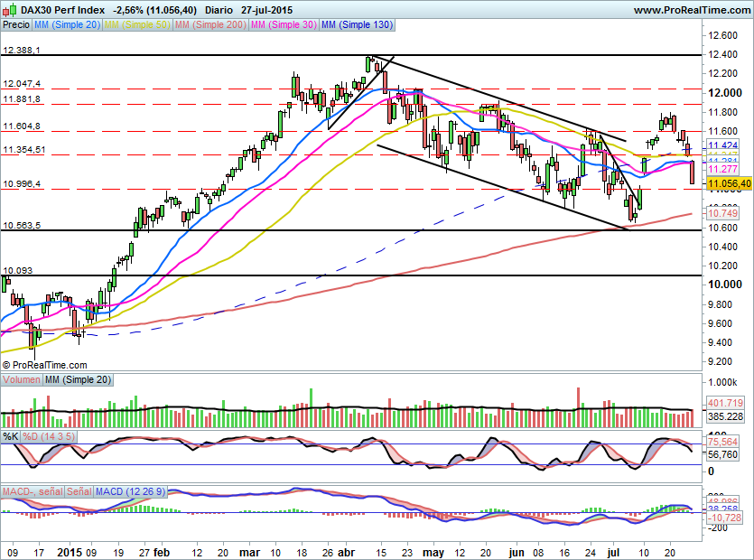This screenshot has width=754, height=560.
Task: Click the volume value tag 401.719
Action: [x=725, y=403]
